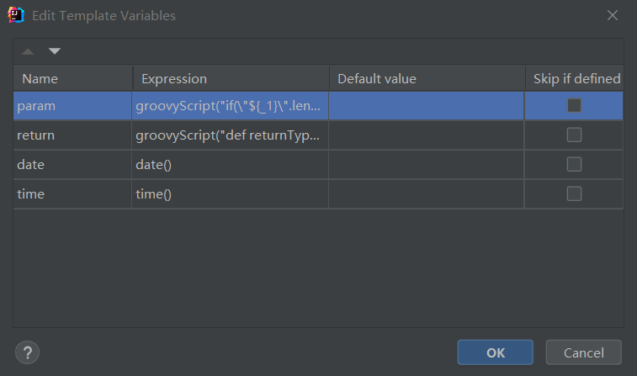Open the help question mark button
Image resolution: width=637 pixels, height=376 pixels.
(x=27, y=351)
